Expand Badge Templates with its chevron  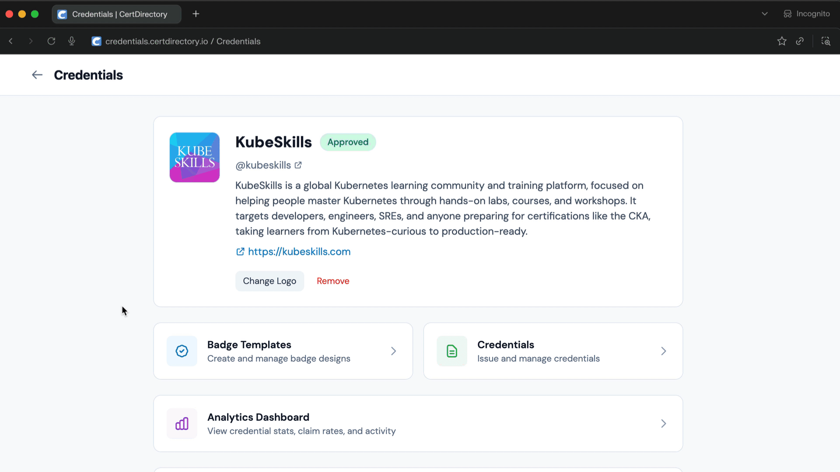click(393, 351)
